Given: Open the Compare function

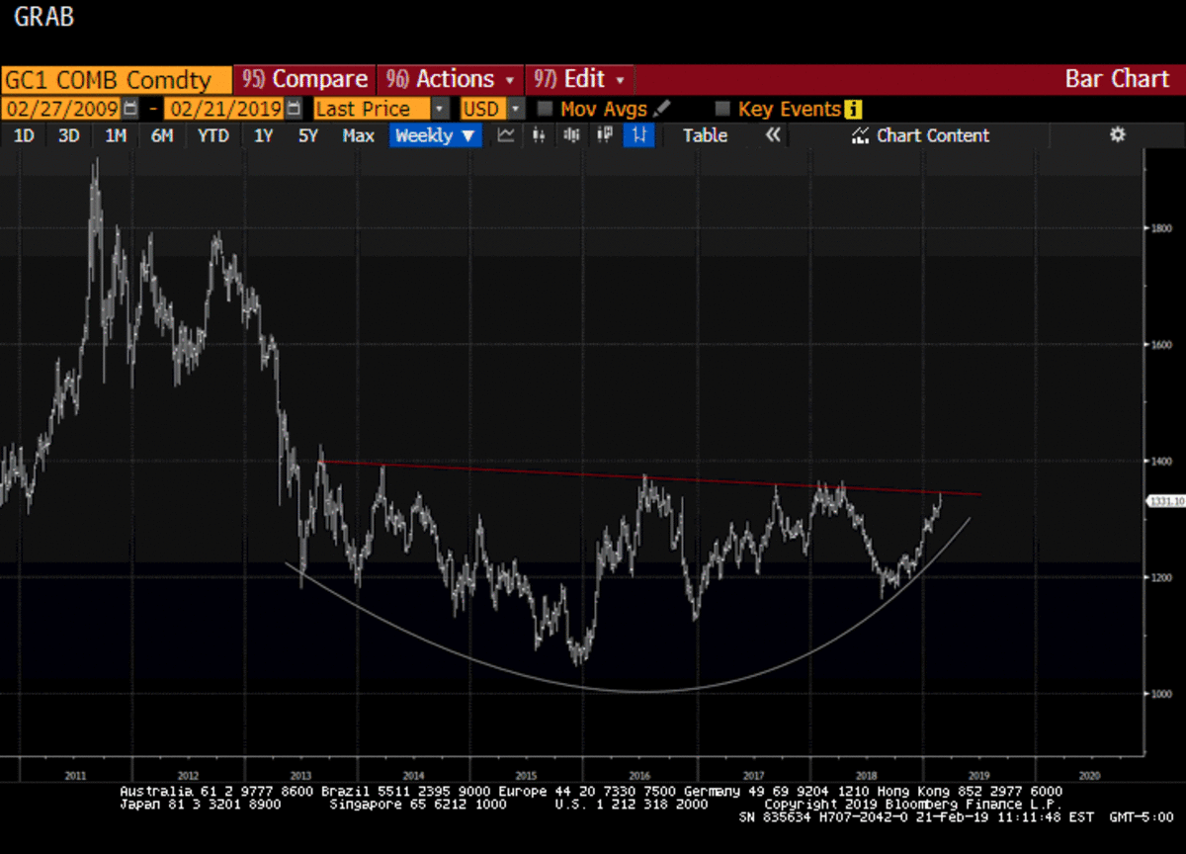Looking at the screenshot, I should point(303,79).
